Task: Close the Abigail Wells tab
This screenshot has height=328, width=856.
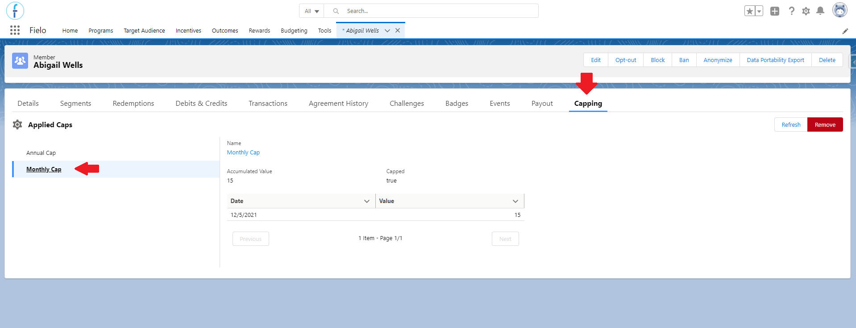Action: [x=398, y=30]
